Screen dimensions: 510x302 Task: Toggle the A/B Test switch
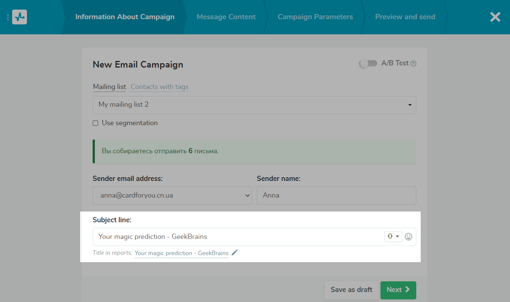[368, 64]
